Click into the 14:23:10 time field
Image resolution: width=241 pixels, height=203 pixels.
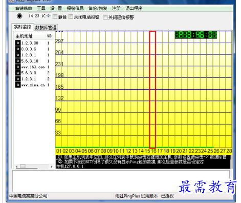[x=37, y=16]
